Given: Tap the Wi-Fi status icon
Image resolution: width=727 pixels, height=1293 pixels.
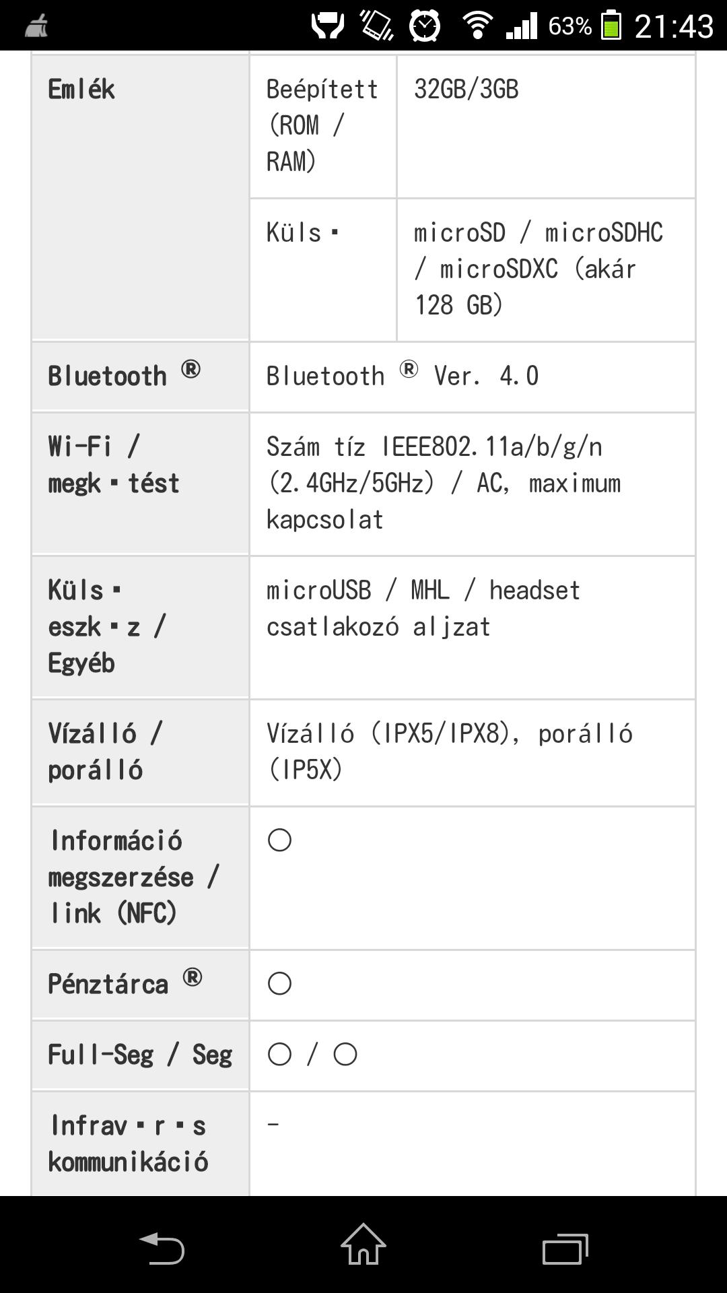Looking at the screenshot, I should pyautogui.click(x=477, y=26).
